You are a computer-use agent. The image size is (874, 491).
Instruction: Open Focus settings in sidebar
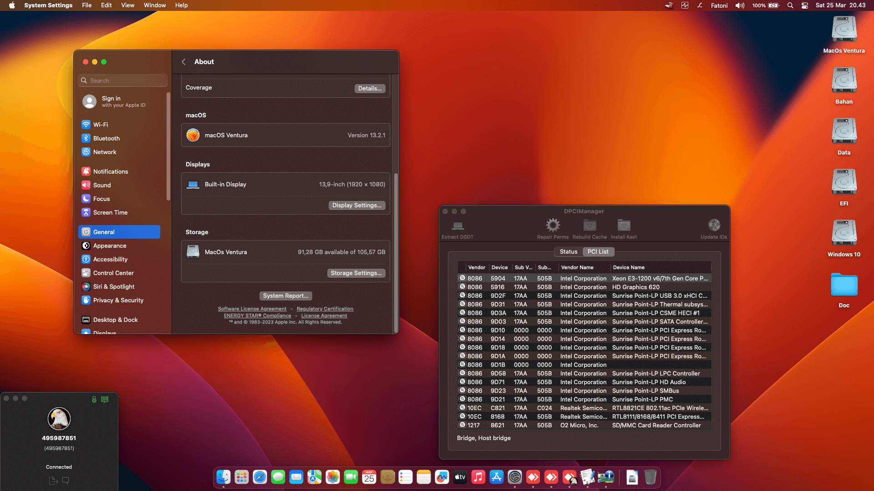point(119,199)
